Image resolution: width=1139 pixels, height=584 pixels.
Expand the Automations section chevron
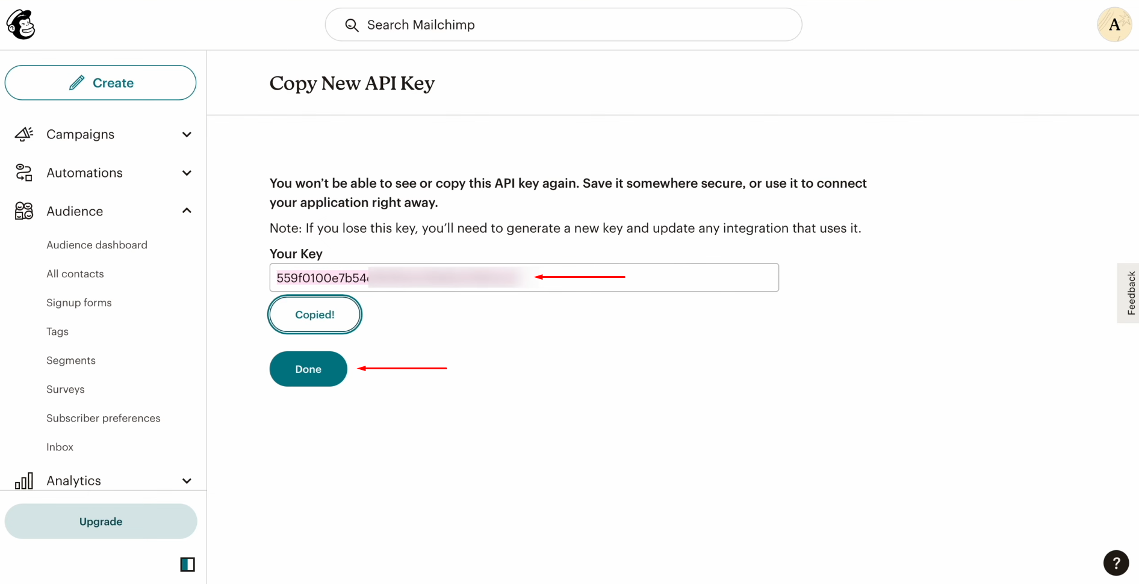click(x=187, y=173)
